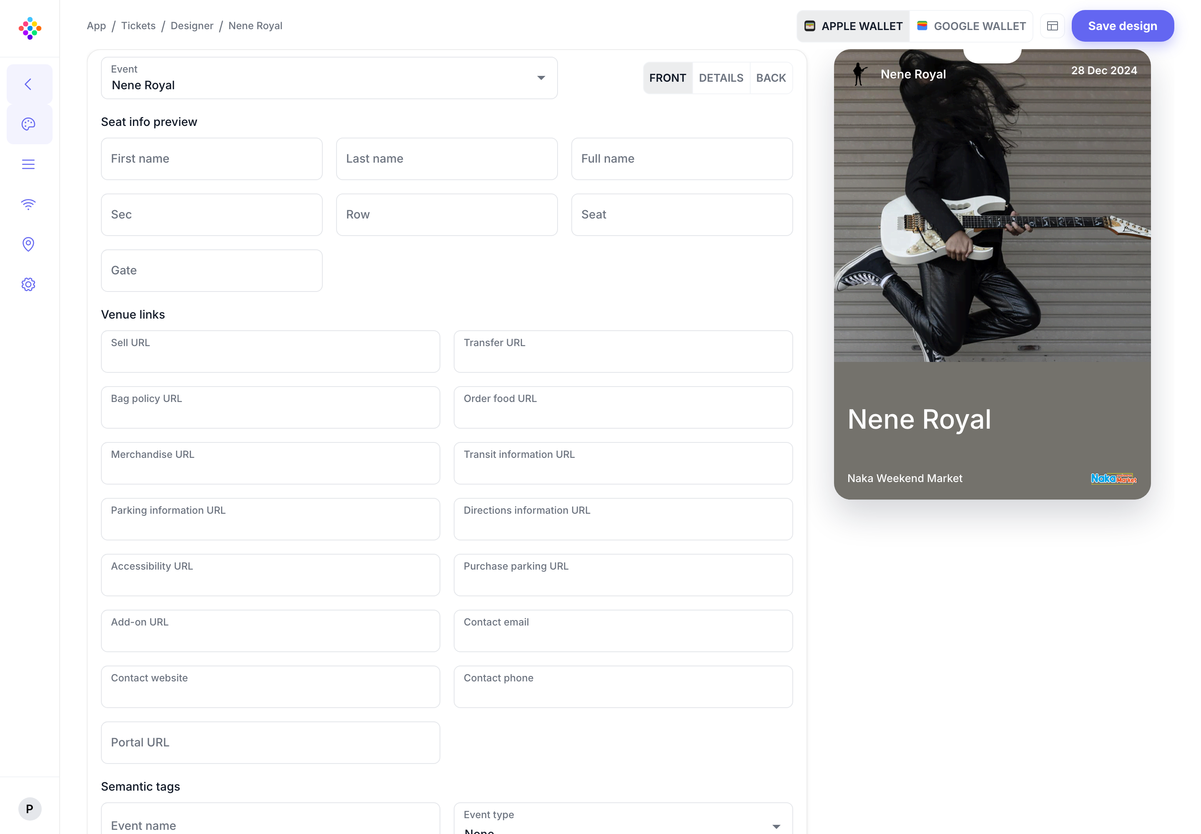Select the DETAILS tab

coord(721,78)
